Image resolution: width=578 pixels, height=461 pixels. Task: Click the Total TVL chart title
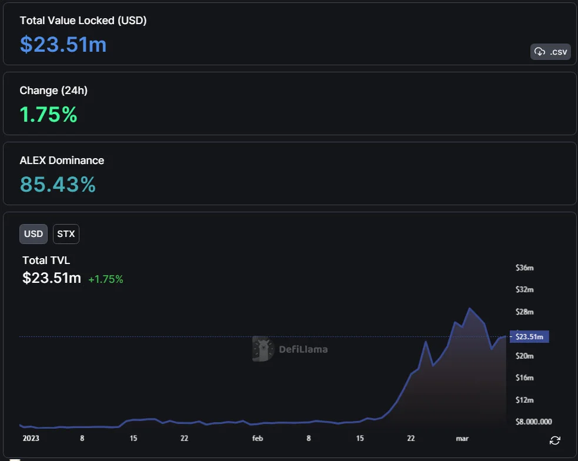(x=46, y=260)
